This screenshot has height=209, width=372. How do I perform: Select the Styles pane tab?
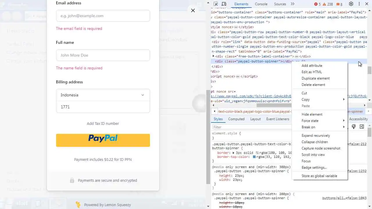click(x=218, y=119)
